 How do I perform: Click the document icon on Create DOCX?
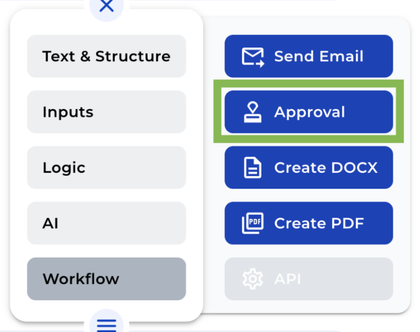(x=252, y=168)
